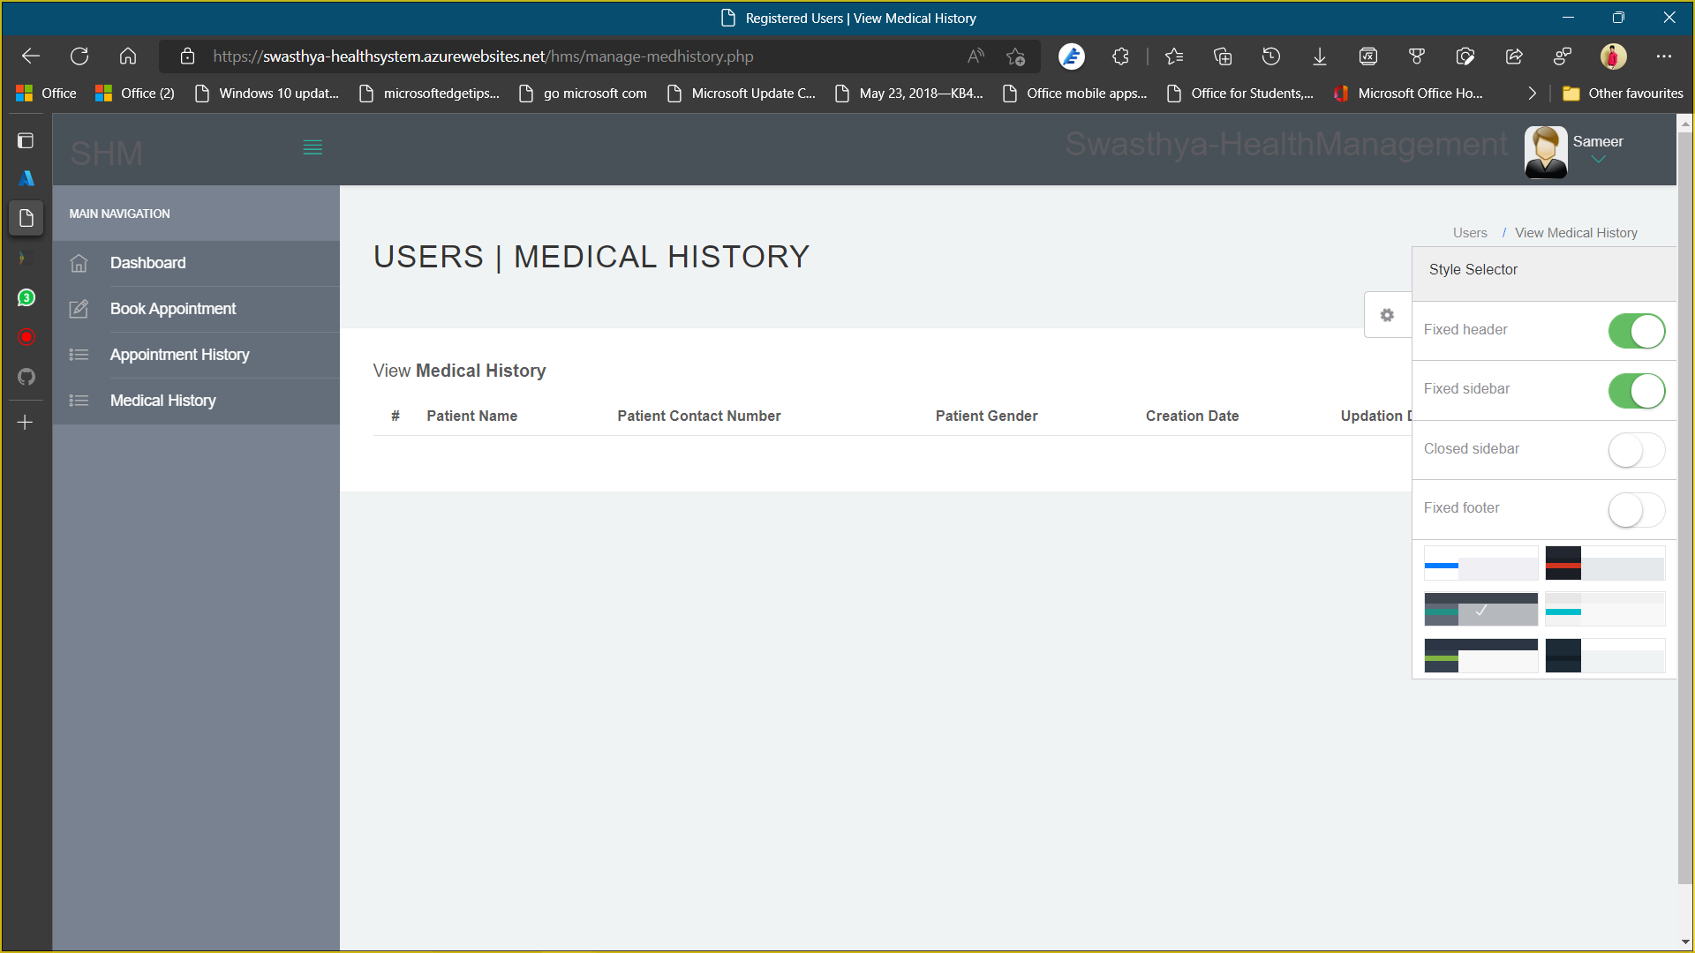Enable the Fixed footer toggle
This screenshot has height=953, width=1695.
tap(1637, 509)
